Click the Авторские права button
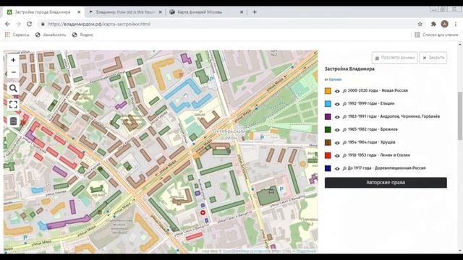The width and height of the screenshot is (463, 260). [386, 183]
